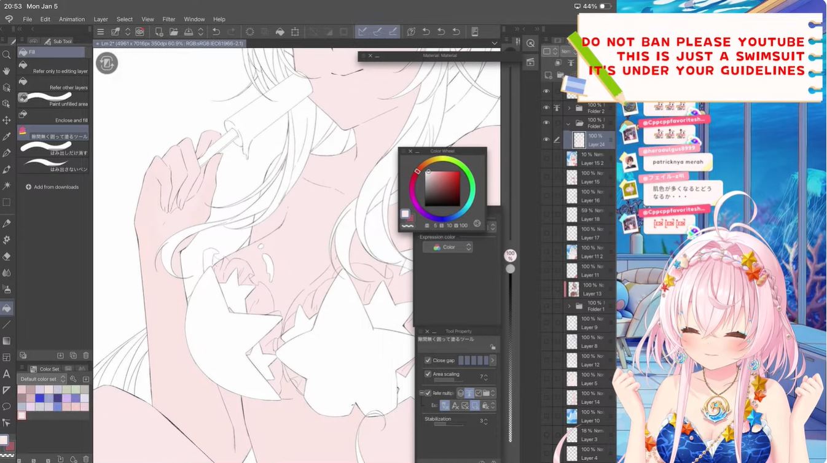
Task: Open the Layer menu
Action: tap(101, 19)
